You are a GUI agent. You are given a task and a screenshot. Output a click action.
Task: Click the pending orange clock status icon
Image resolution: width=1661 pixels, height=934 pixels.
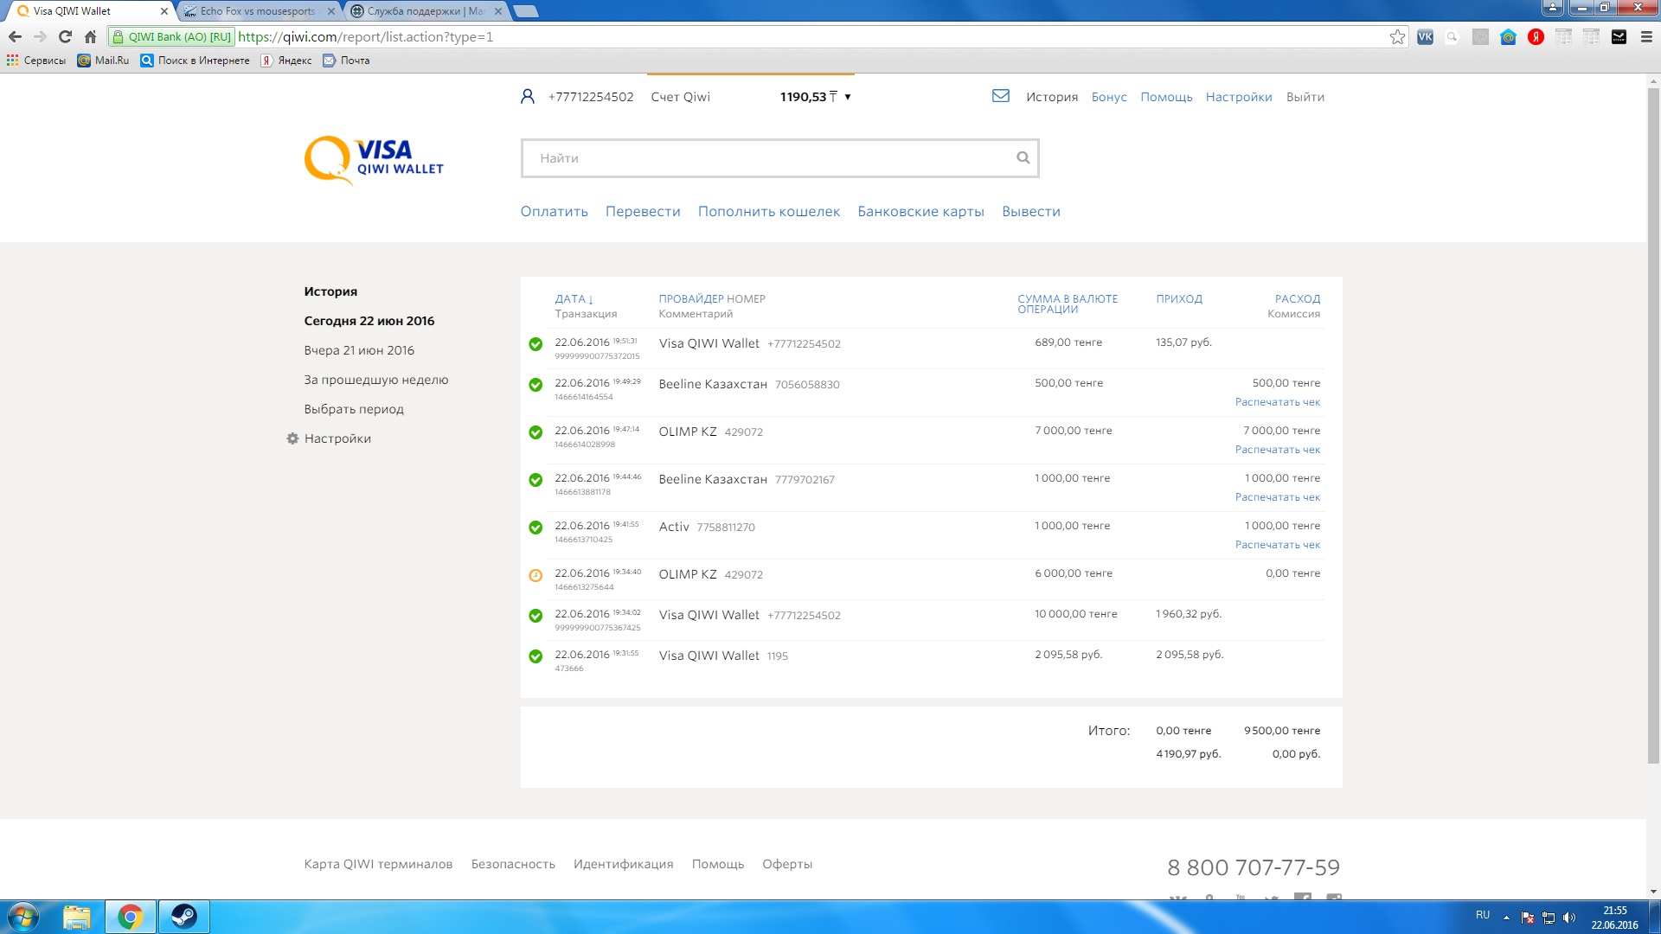535,575
